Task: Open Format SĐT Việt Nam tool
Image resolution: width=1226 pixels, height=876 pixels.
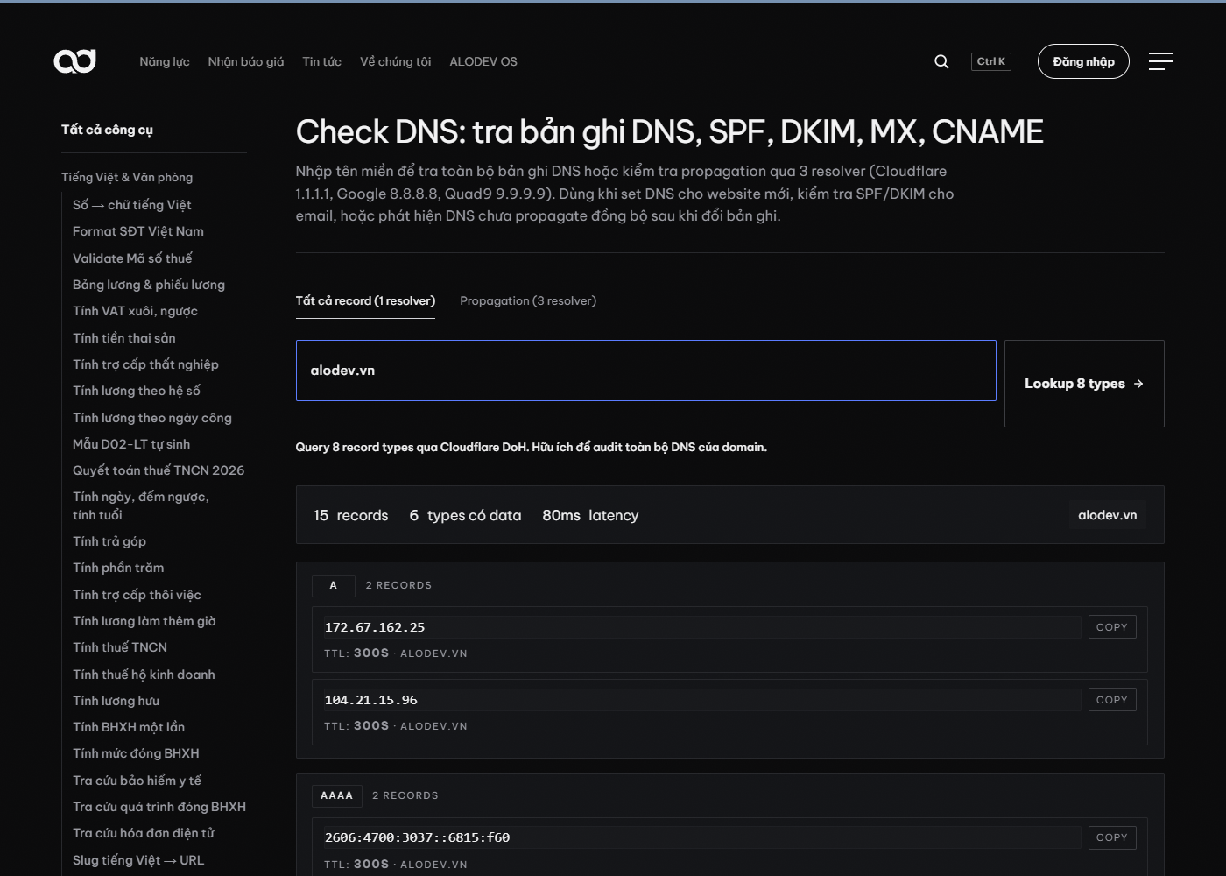Action: pos(138,231)
